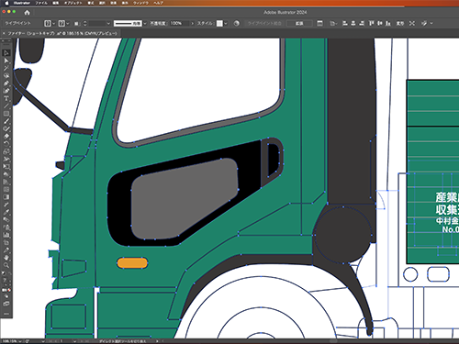Screen dimensions: 459x344
Task: Click the stroke color swatch in control bar
Action: click(62, 23)
